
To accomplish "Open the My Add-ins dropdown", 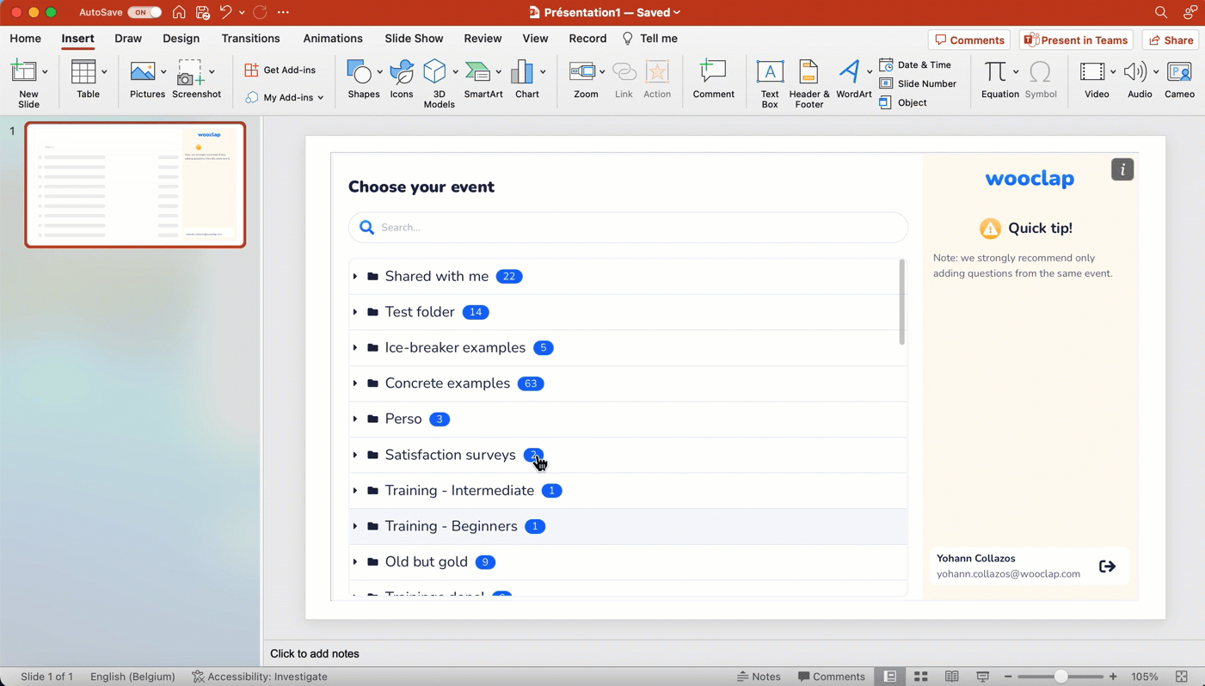I will [285, 97].
